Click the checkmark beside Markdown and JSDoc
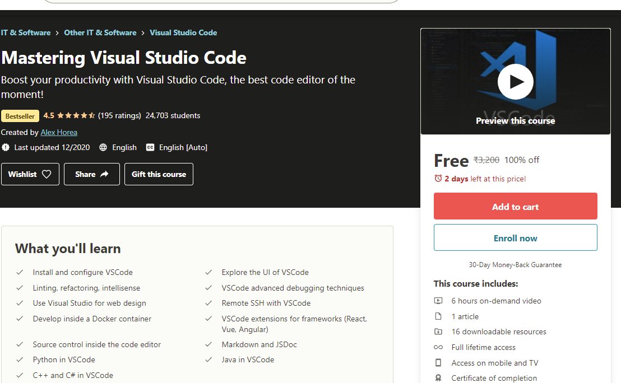Viewport: 621px width, 383px height. click(208, 344)
